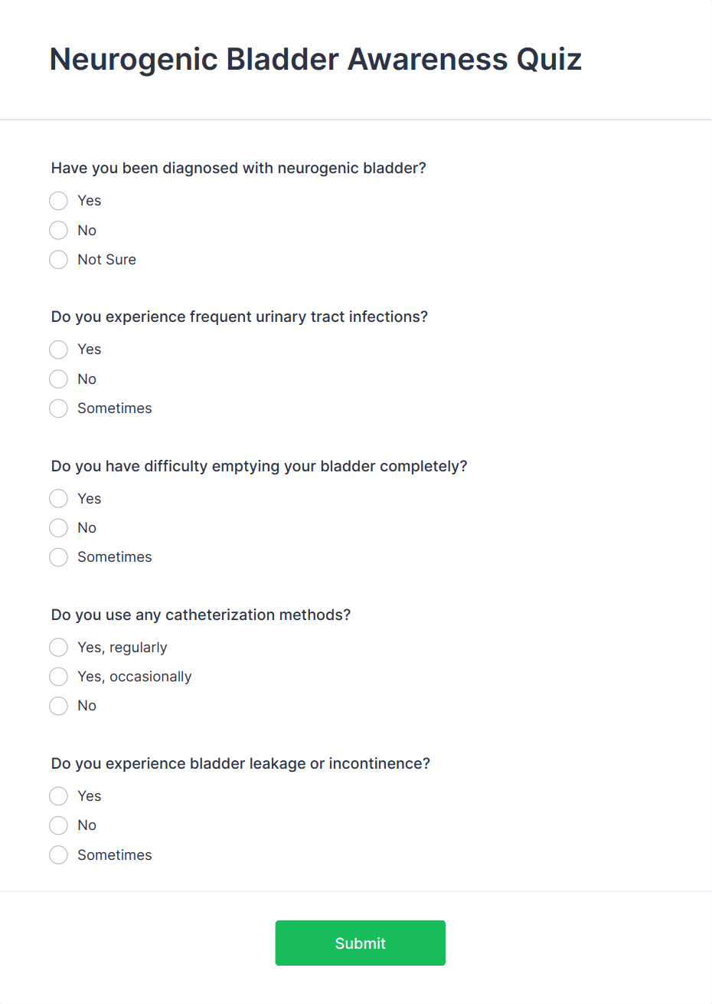Click the catheterization methods question text
Screen dimensions: 712x1004
click(x=201, y=615)
